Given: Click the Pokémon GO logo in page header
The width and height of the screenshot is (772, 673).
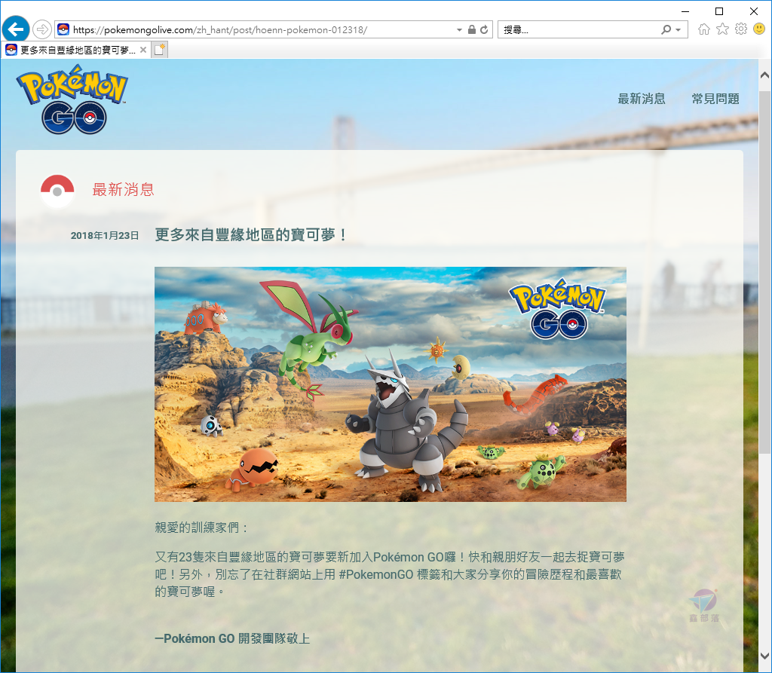Looking at the screenshot, I should (72, 99).
